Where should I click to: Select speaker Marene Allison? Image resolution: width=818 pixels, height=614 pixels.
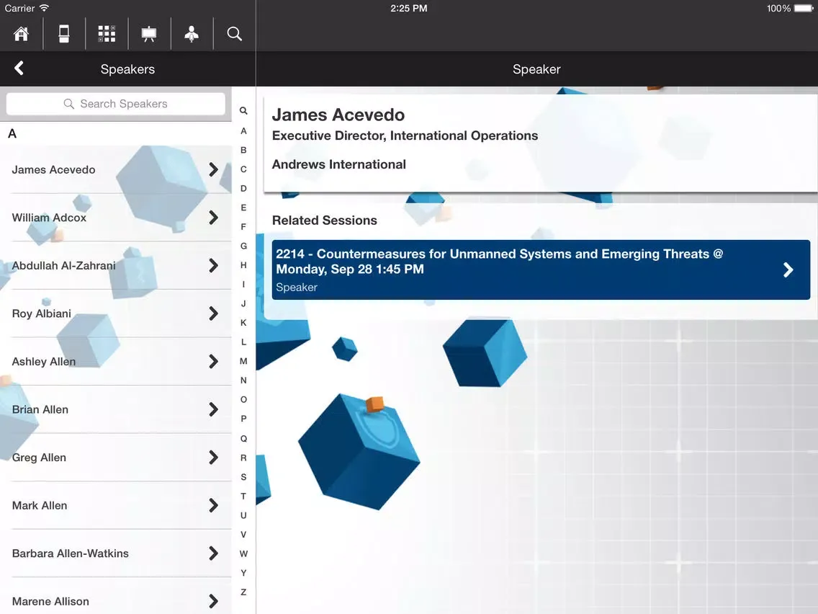116,597
